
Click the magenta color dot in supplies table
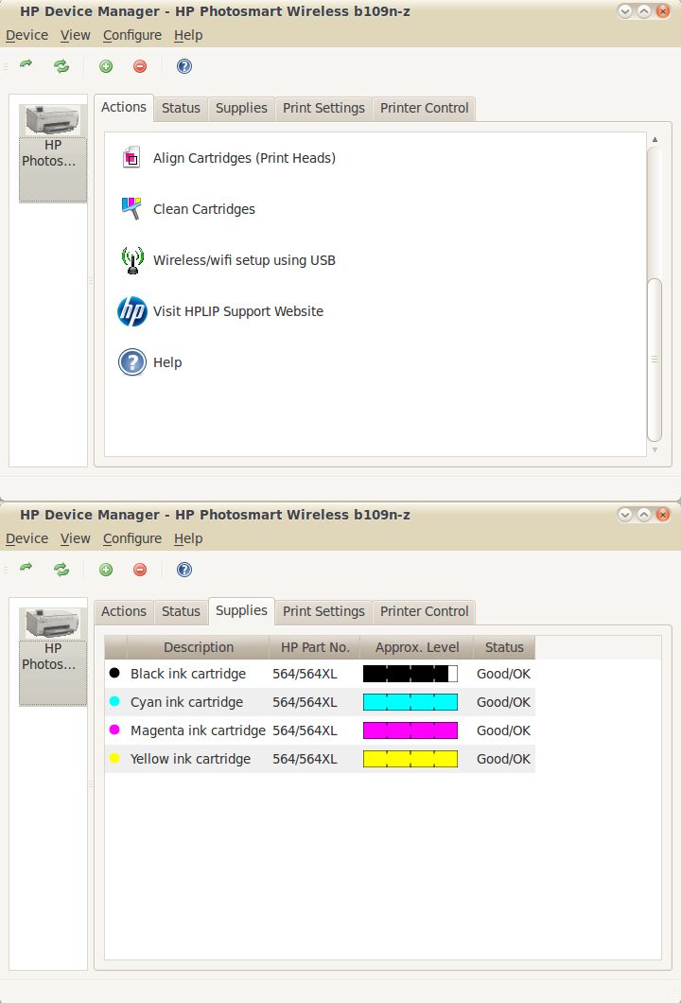pos(114,730)
